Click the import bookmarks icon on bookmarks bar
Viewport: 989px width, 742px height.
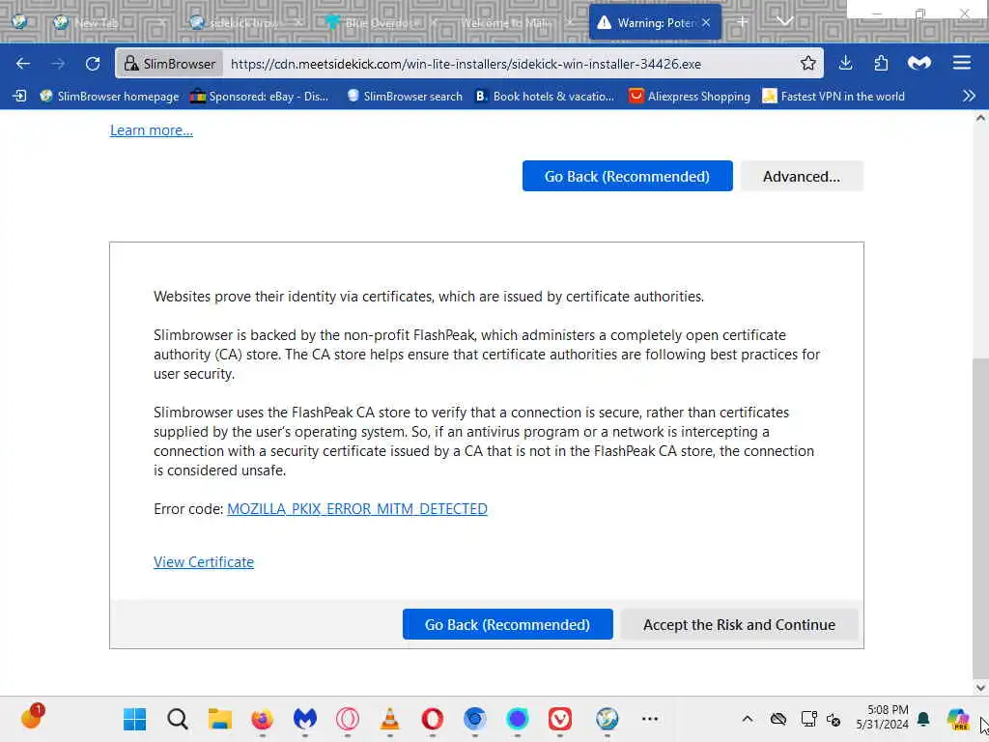[x=19, y=96]
